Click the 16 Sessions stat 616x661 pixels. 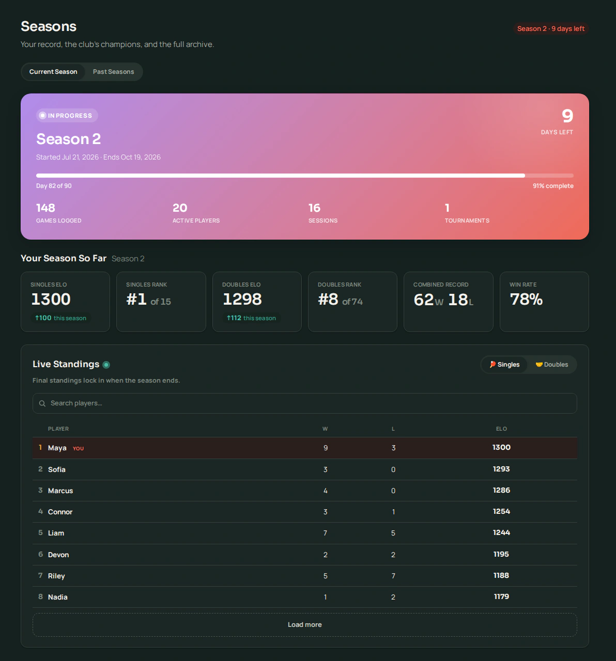pyautogui.click(x=323, y=213)
